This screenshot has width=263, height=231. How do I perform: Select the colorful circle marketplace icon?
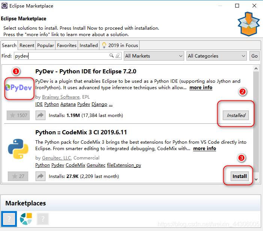(26, 219)
